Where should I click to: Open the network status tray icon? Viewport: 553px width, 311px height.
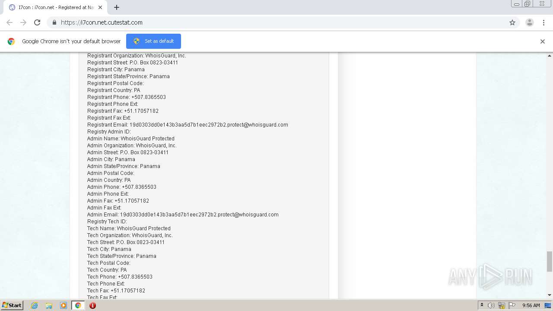point(502,305)
